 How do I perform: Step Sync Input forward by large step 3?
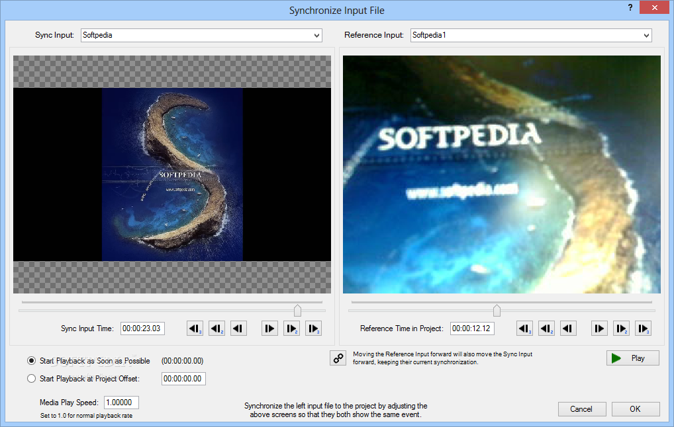313,329
